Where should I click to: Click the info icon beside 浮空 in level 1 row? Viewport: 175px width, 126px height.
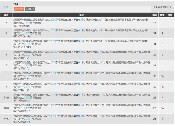tap(79, 20)
